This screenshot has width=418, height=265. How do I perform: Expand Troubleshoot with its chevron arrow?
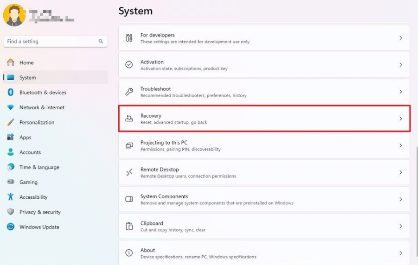click(x=400, y=92)
